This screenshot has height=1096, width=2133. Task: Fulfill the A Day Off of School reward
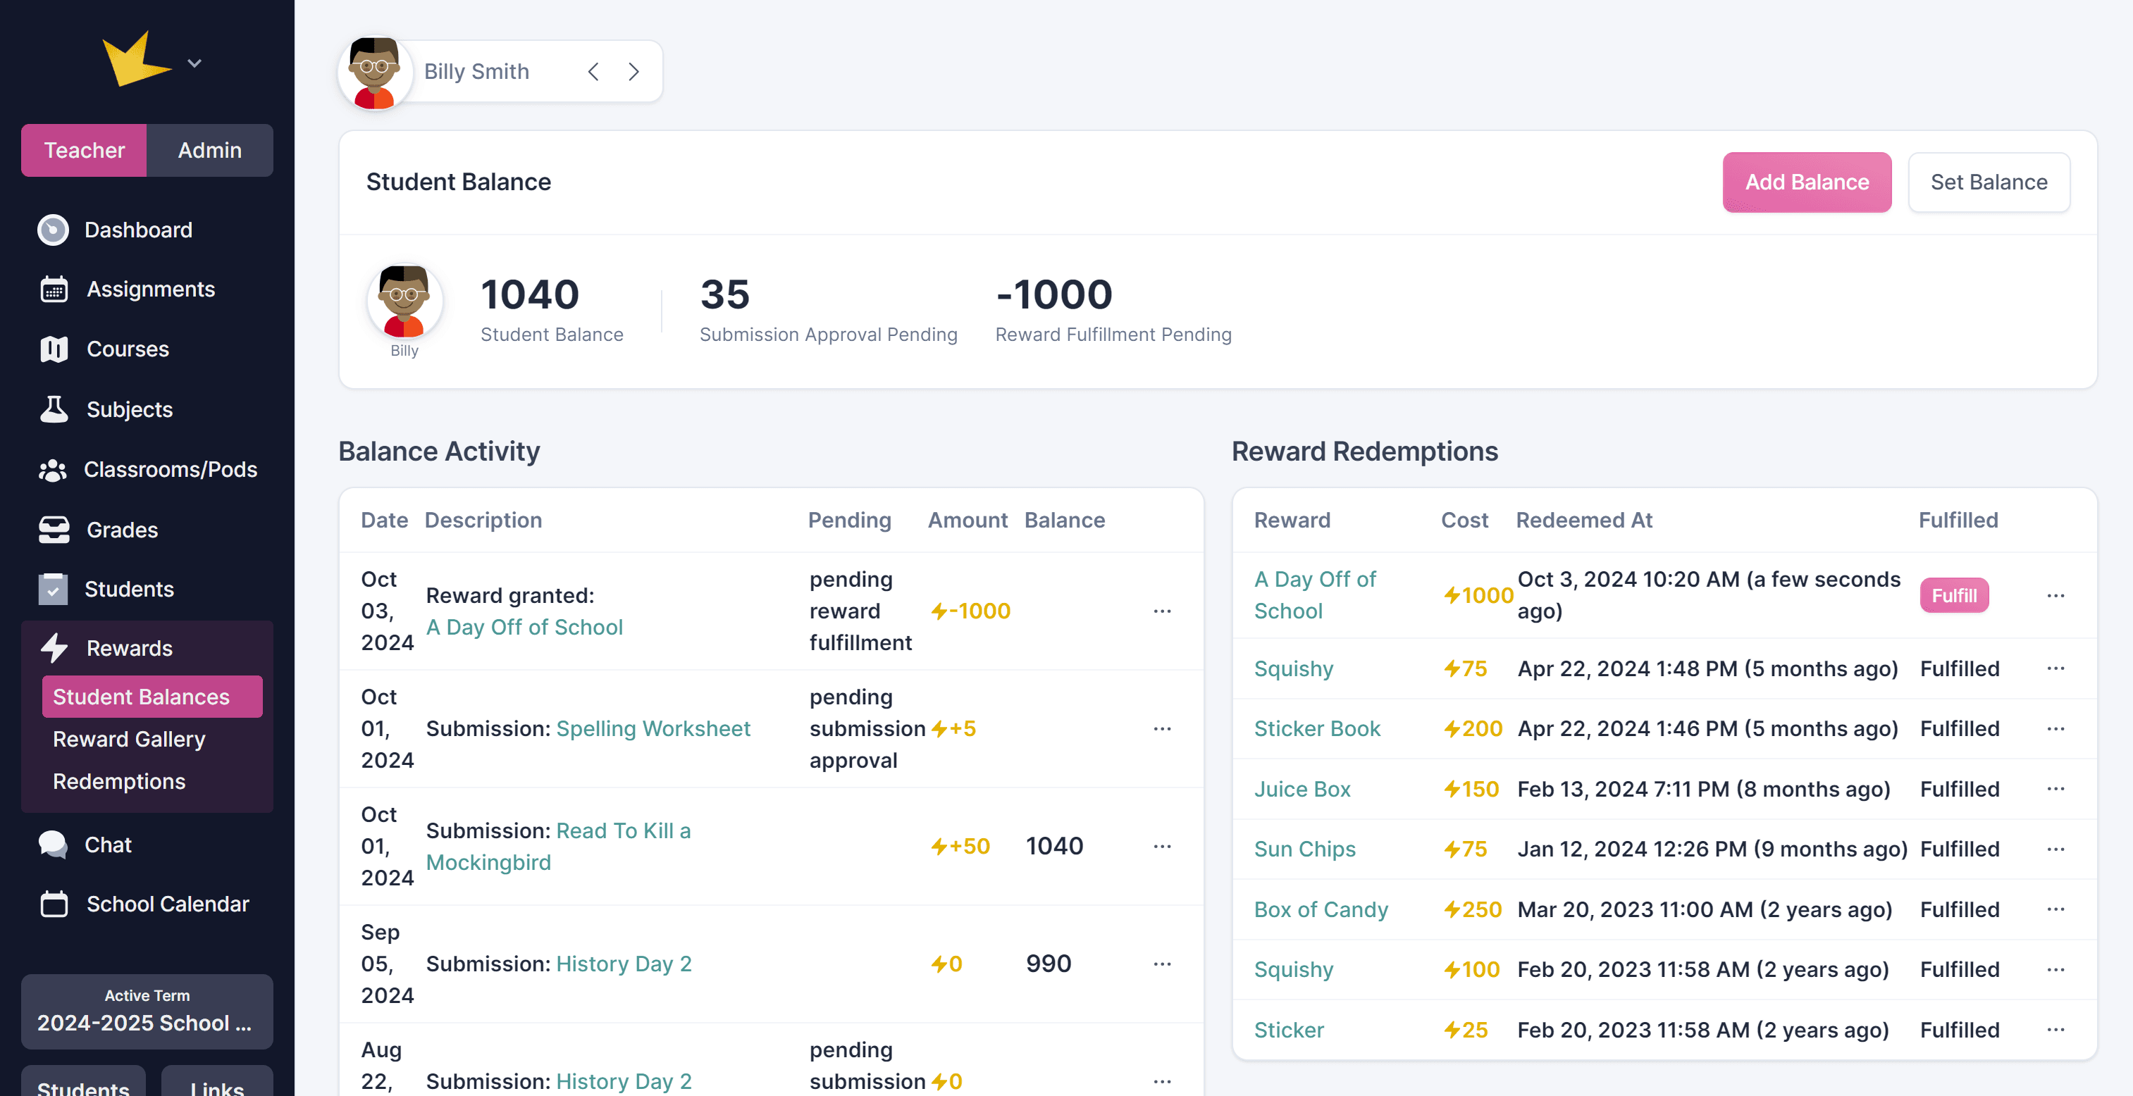coord(1953,596)
